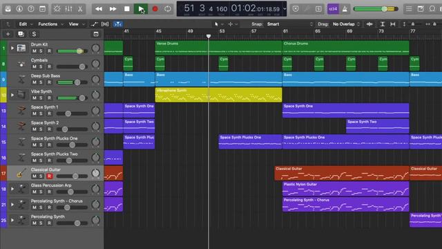Viewport: 442px width, 249px height.
Task: Mute the Space Synth 1 track
Action: click(x=34, y=113)
